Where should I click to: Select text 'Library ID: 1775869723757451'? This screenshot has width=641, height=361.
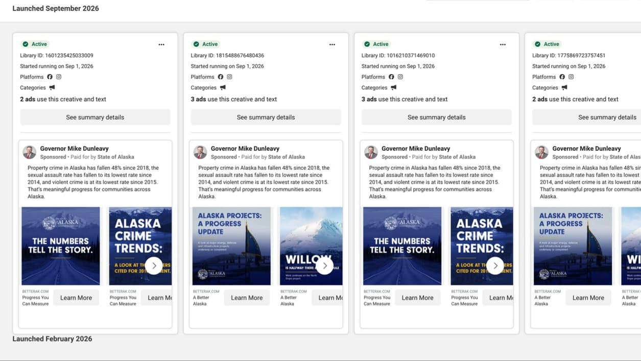coord(569,55)
